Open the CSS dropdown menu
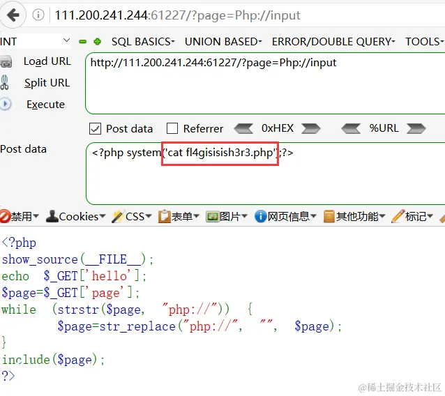The height and width of the screenshot is (396, 445). tap(139, 217)
